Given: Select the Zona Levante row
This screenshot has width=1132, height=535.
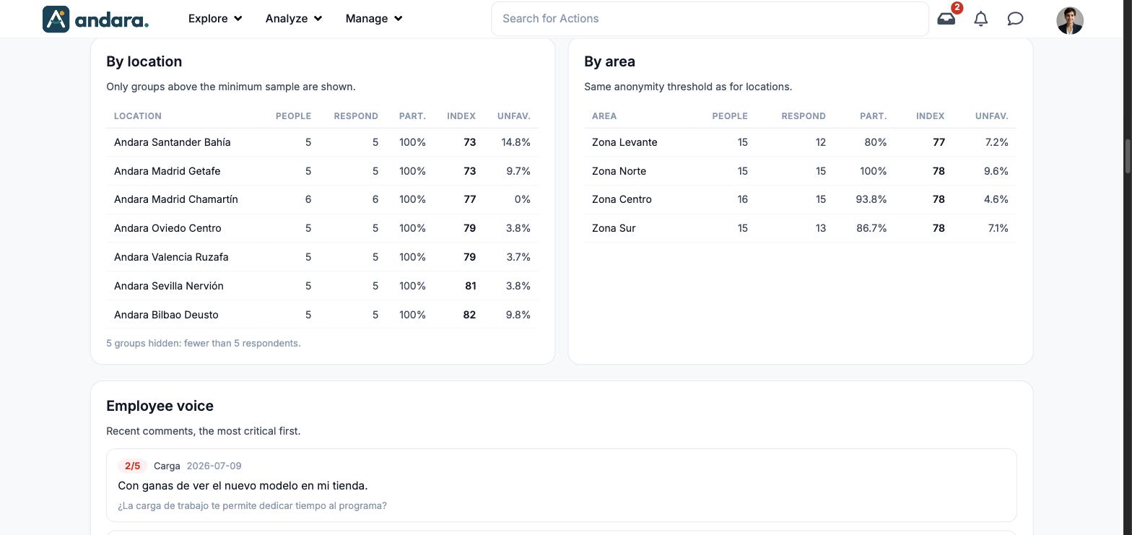Looking at the screenshot, I should click(x=800, y=142).
